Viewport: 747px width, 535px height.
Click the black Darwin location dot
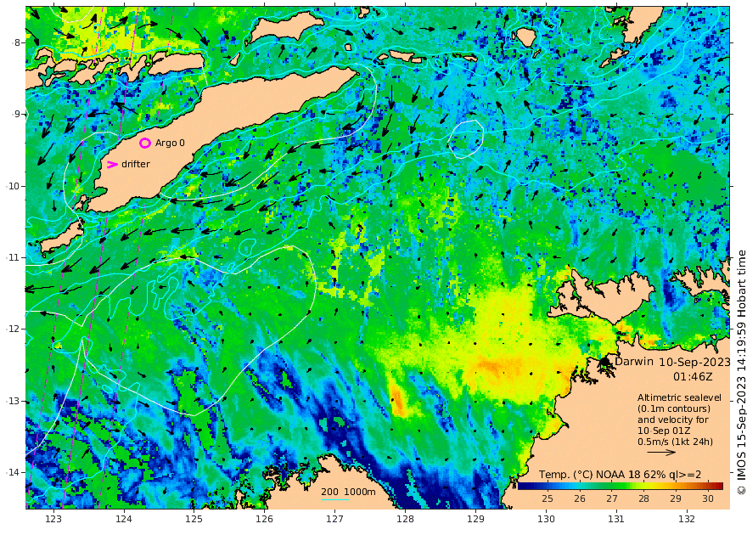click(605, 362)
